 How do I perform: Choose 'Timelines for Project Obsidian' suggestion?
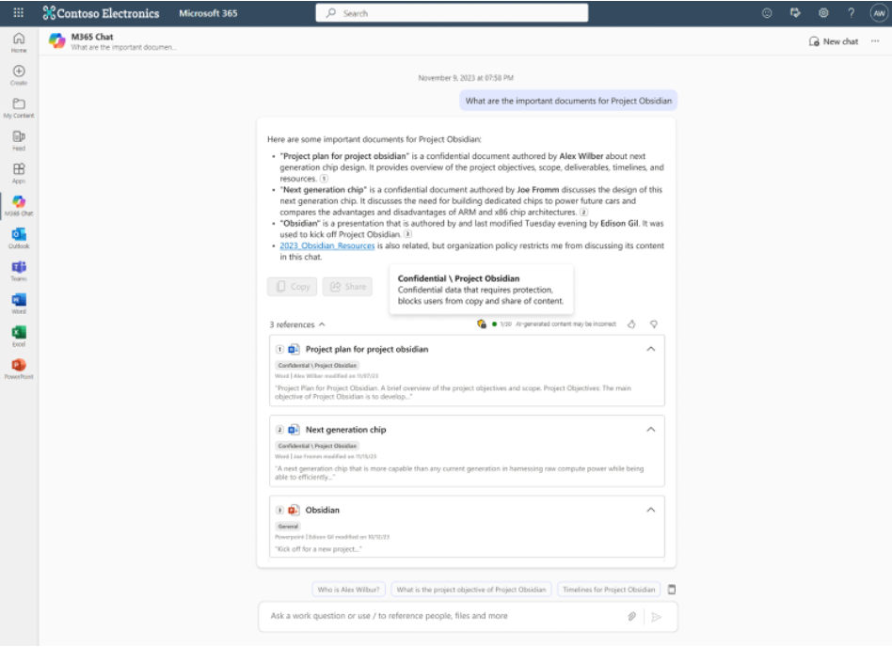click(x=609, y=590)
